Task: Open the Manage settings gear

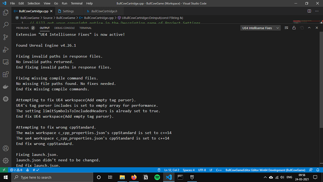Action: [x=5, y=160]
